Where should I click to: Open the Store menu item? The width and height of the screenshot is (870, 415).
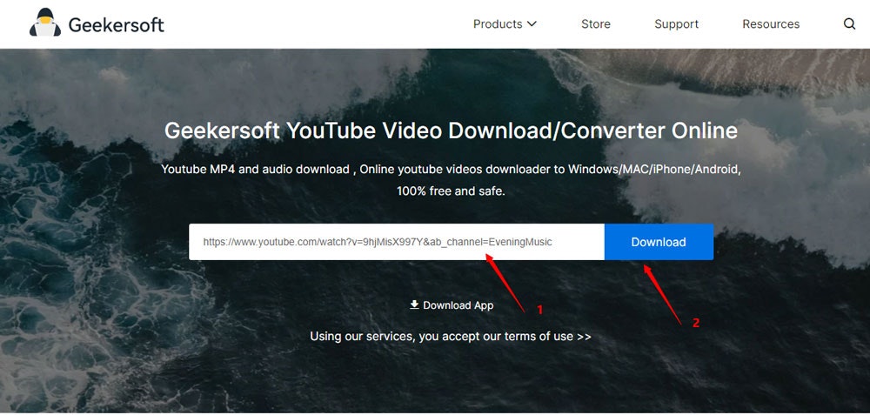(x=595, y=23)
